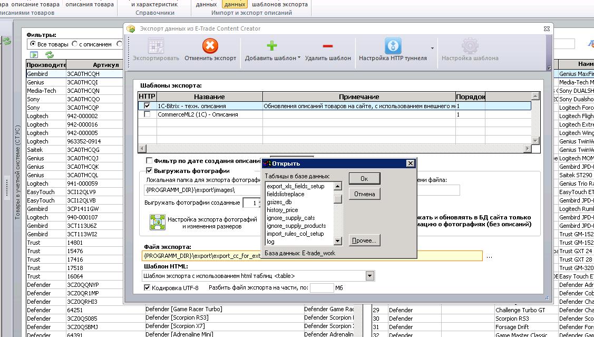594x337 pixels.
Task: Select the с описанием radio filter
Action: (x=75, y=44)
